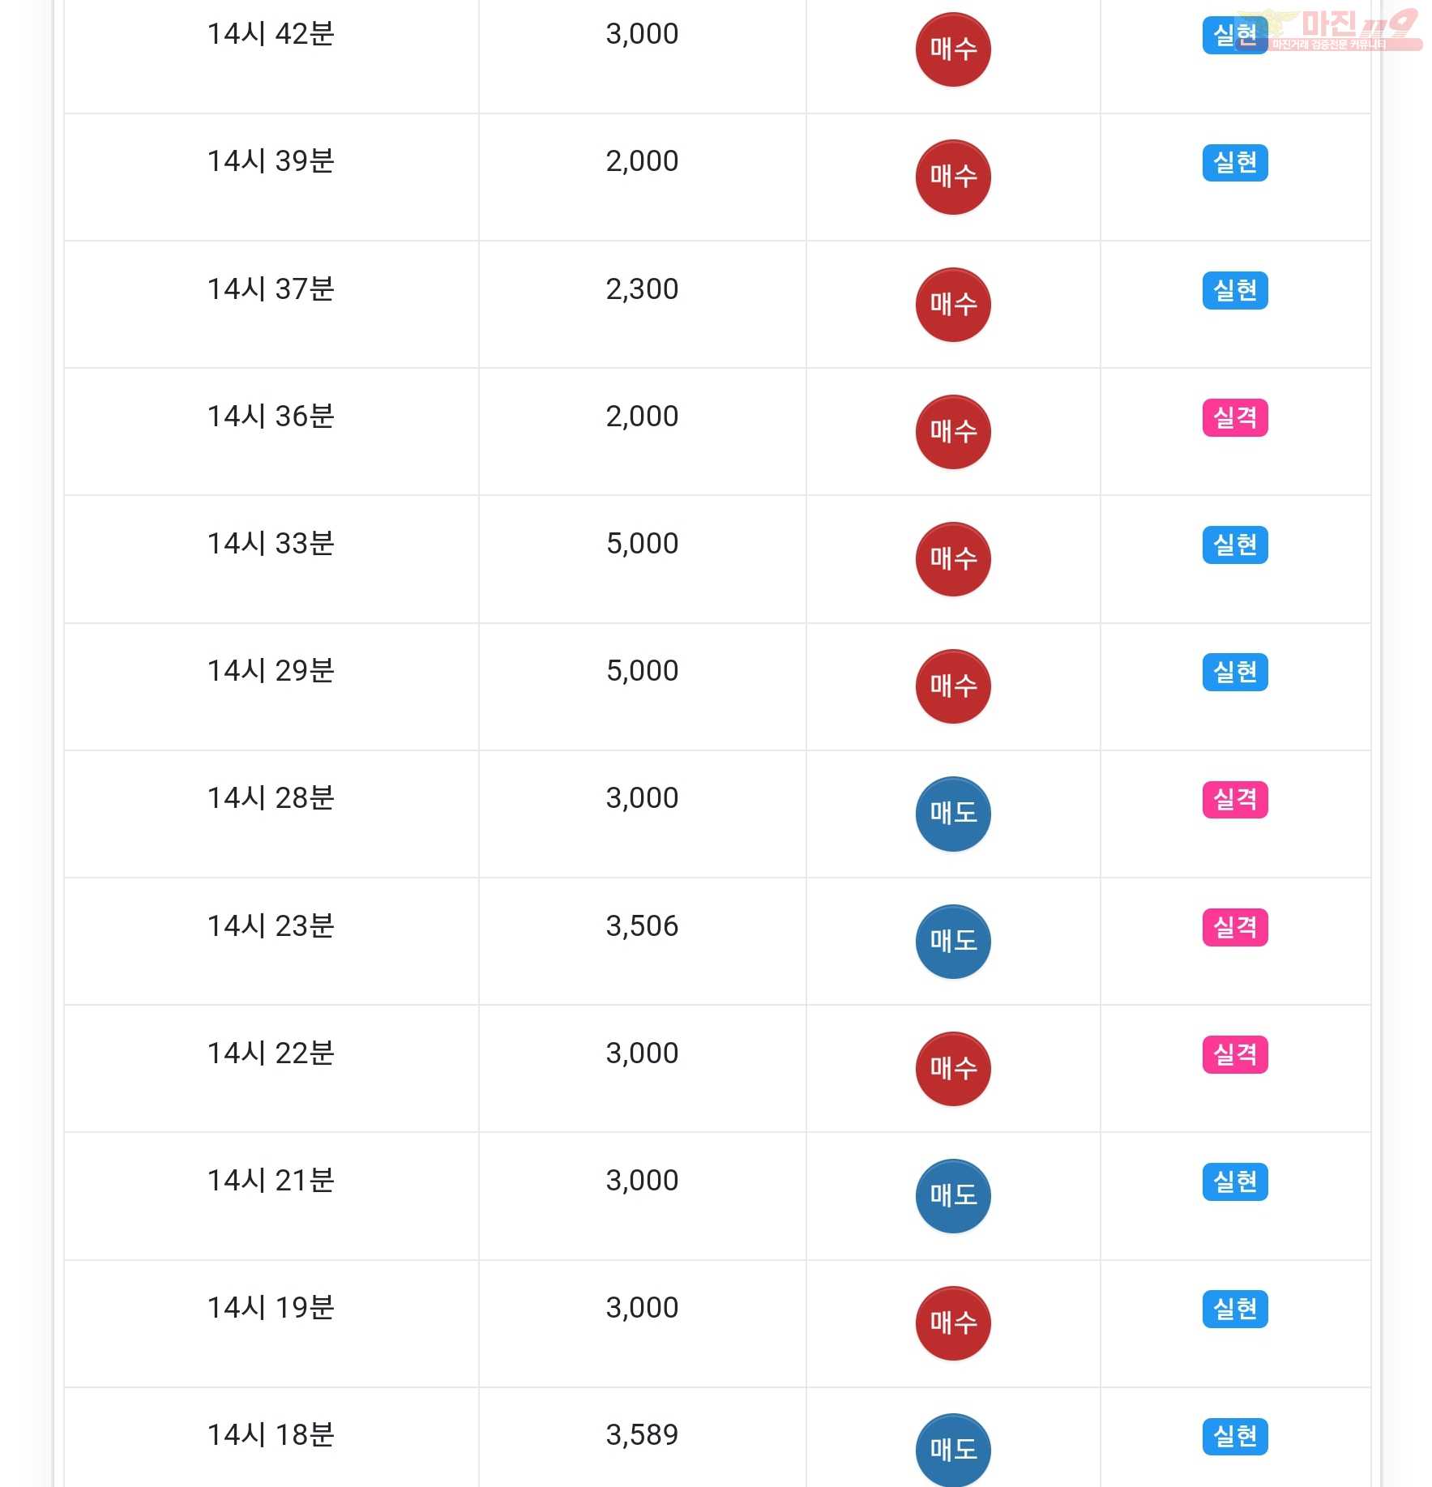Select the red 매수 circle for 14시 39분
The height and width of the screenshot is (1487, 1432).
pos(953,177)
